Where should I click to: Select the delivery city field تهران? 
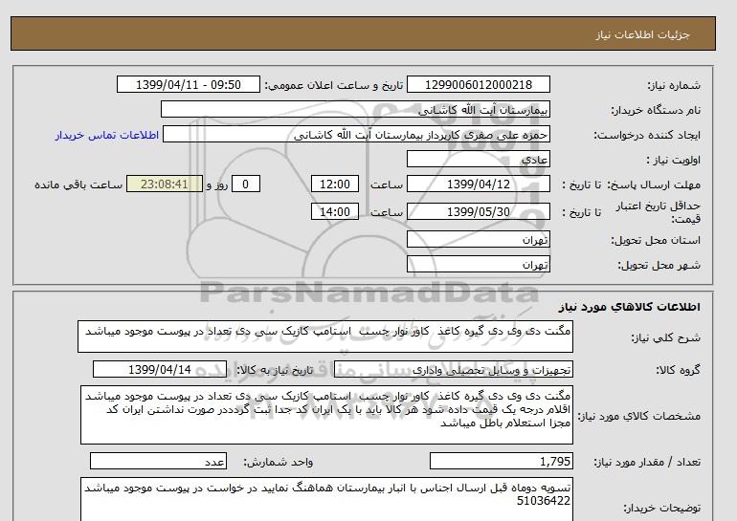[x=478, y=264]
